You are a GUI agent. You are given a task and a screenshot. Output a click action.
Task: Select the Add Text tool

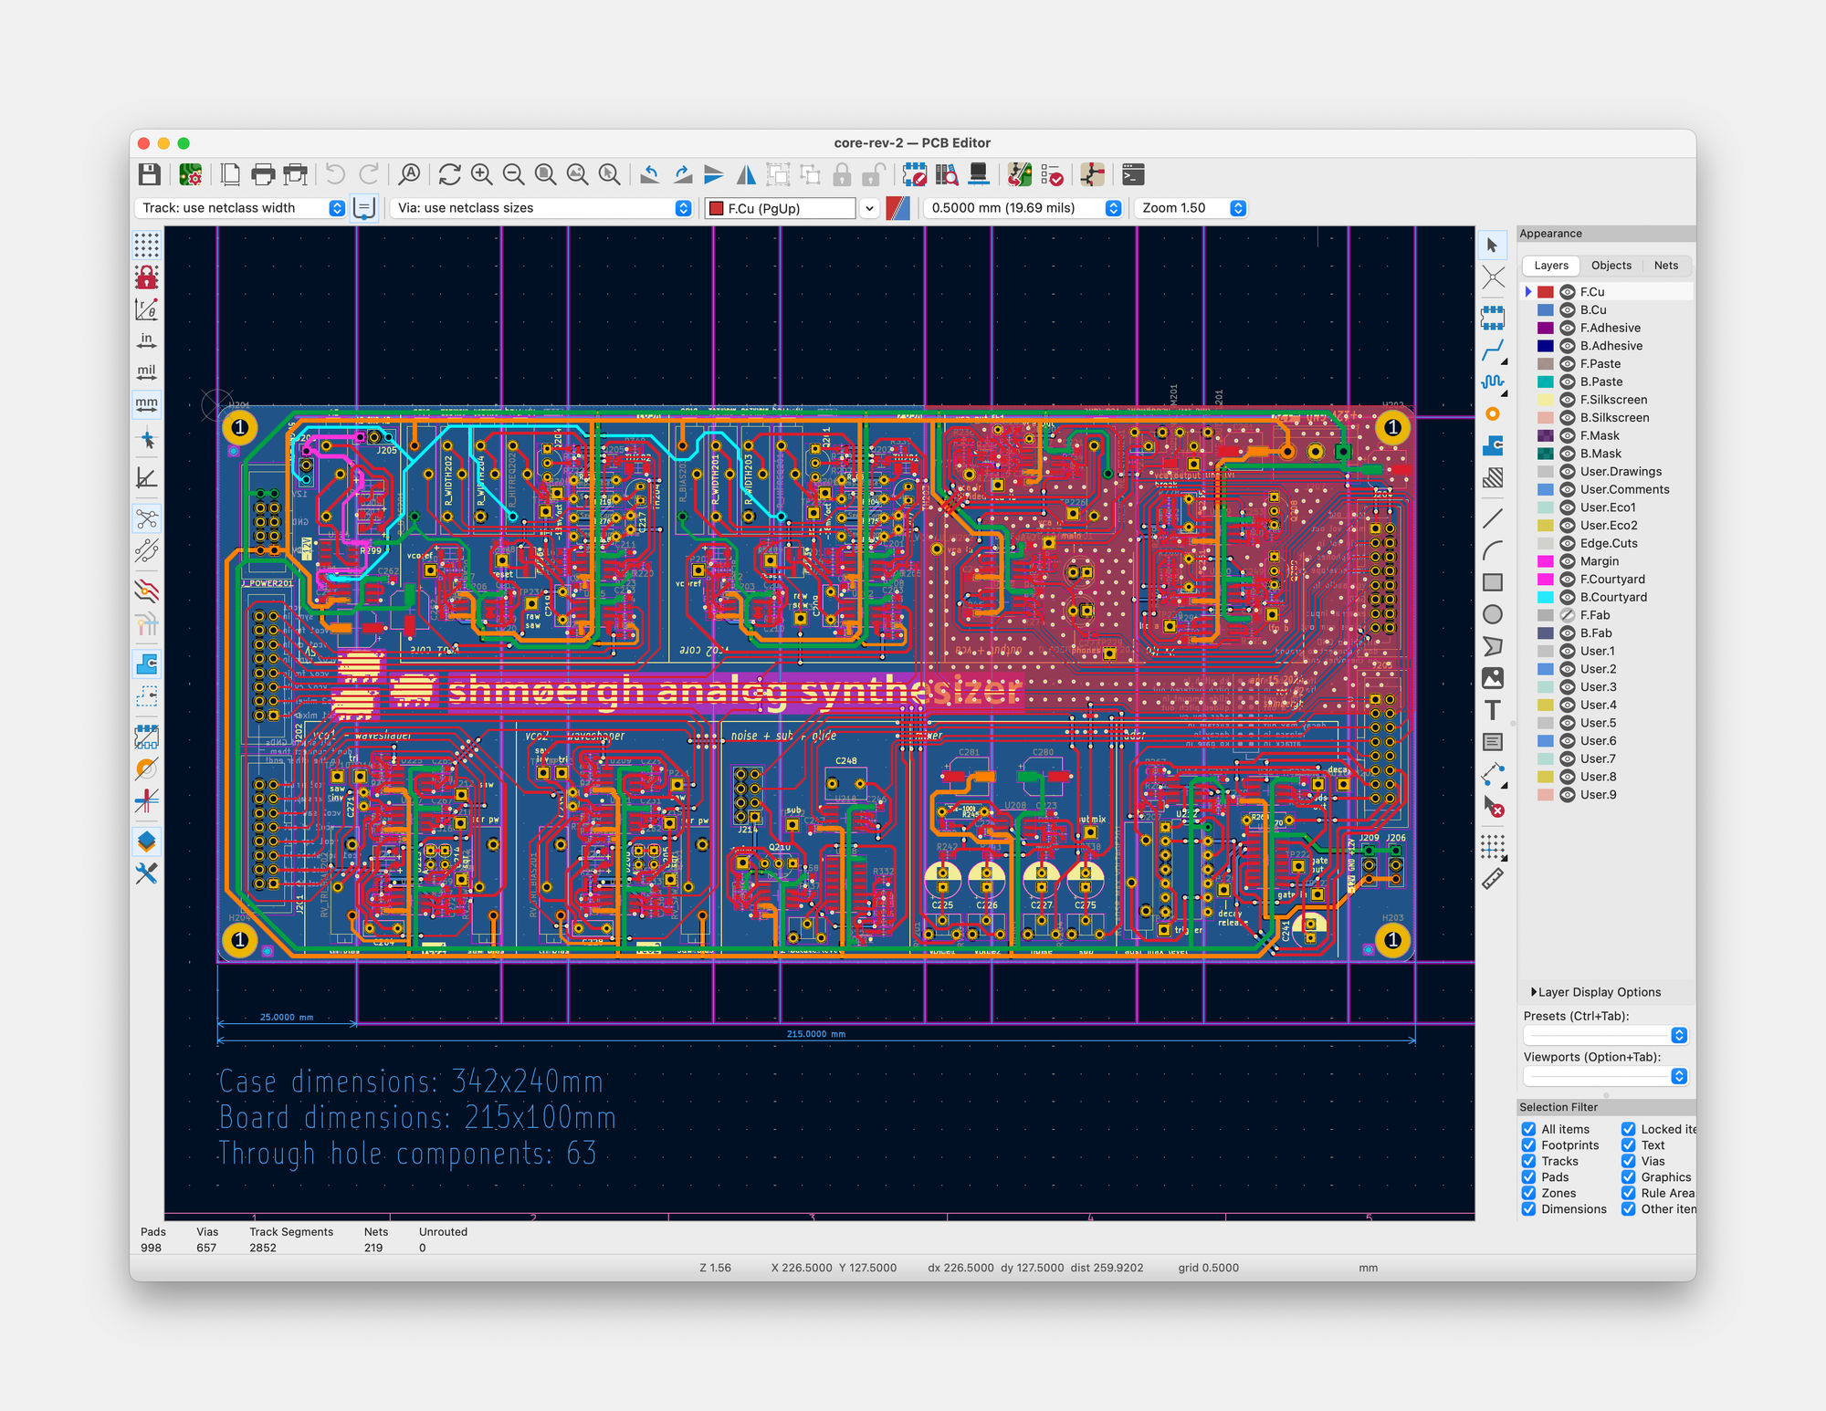pyautogui.click(x=1492, y=710)
